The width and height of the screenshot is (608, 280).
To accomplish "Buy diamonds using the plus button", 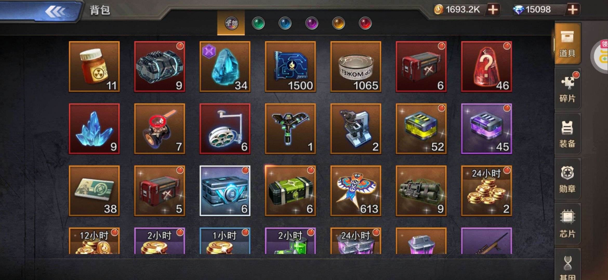I will (573, 10).
